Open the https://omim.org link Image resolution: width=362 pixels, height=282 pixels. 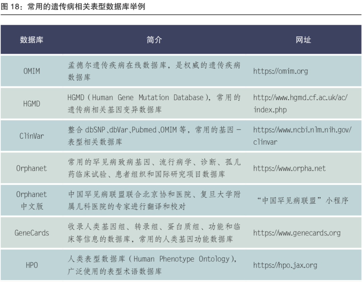tap(280, 71)
